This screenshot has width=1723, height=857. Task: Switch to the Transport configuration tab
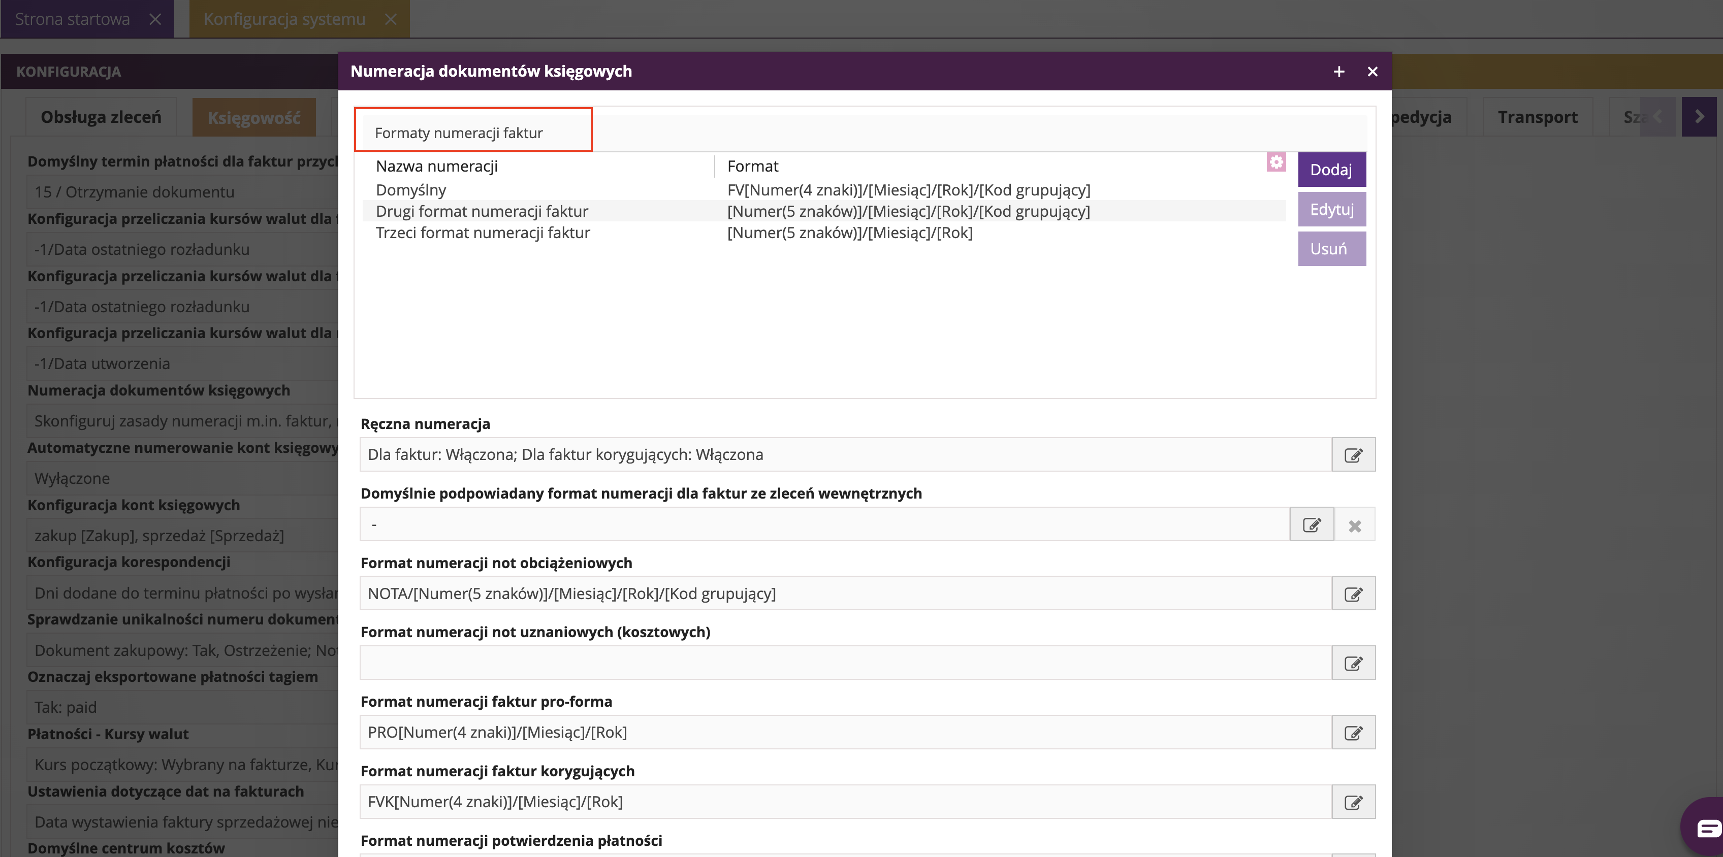coord(1537,118)
